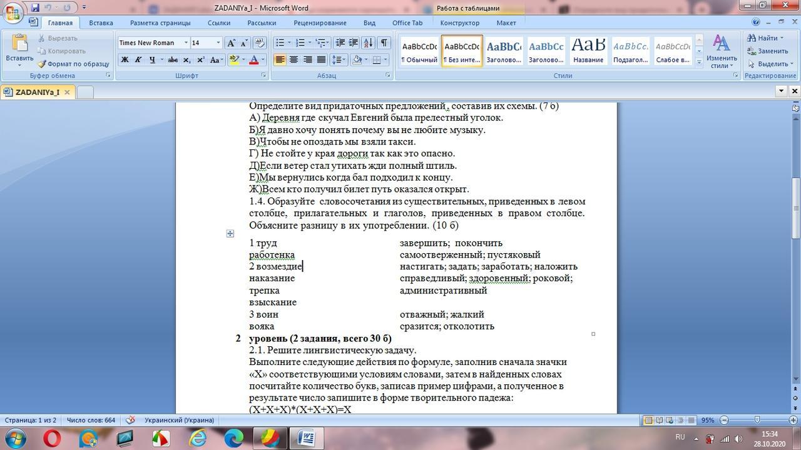Click the Заменить (Replace) button

point(767,51)
